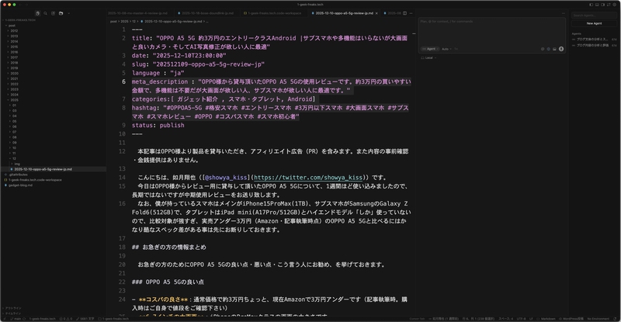Open the file Explorer view icon
Image resolution: width=621 pixels, height=322 pixels.
61,13
